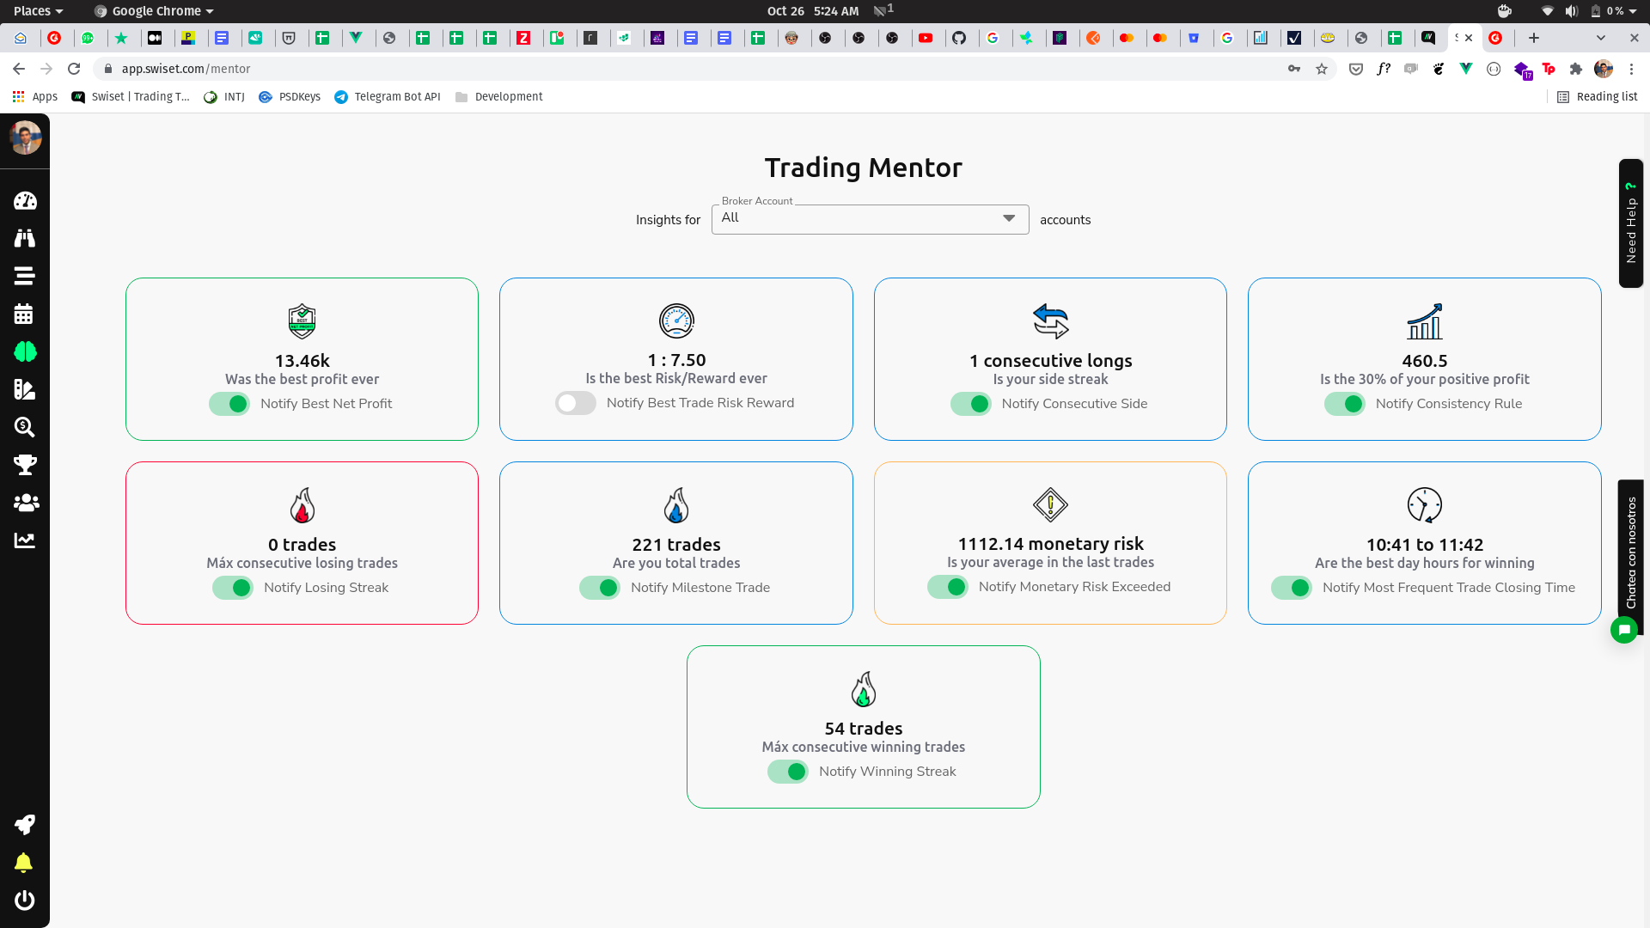Select the green brain mentor icon
The image size is (1650, 928).
coord(25,351)
